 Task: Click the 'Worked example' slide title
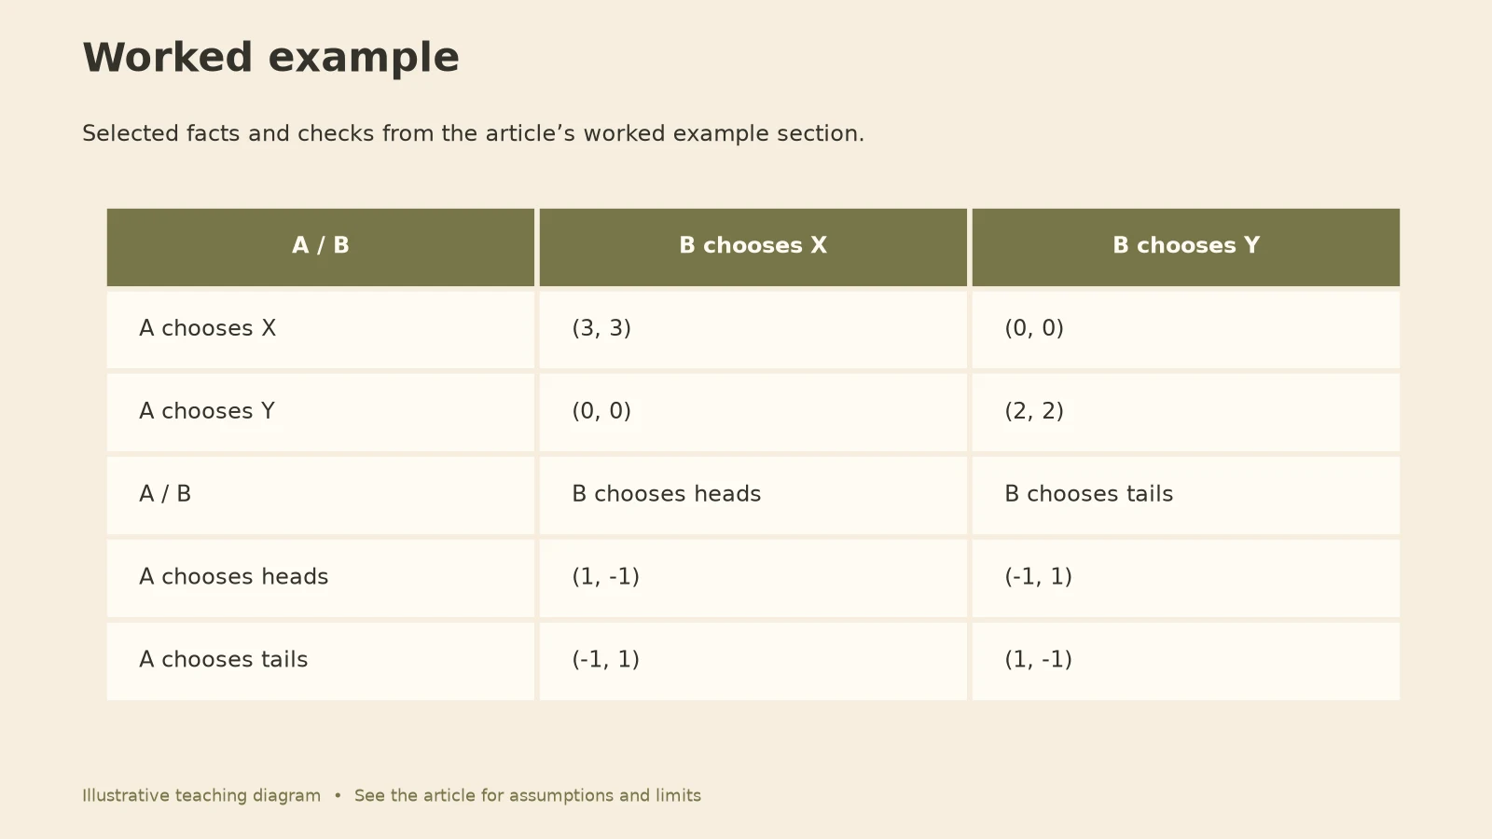point(270,58)
